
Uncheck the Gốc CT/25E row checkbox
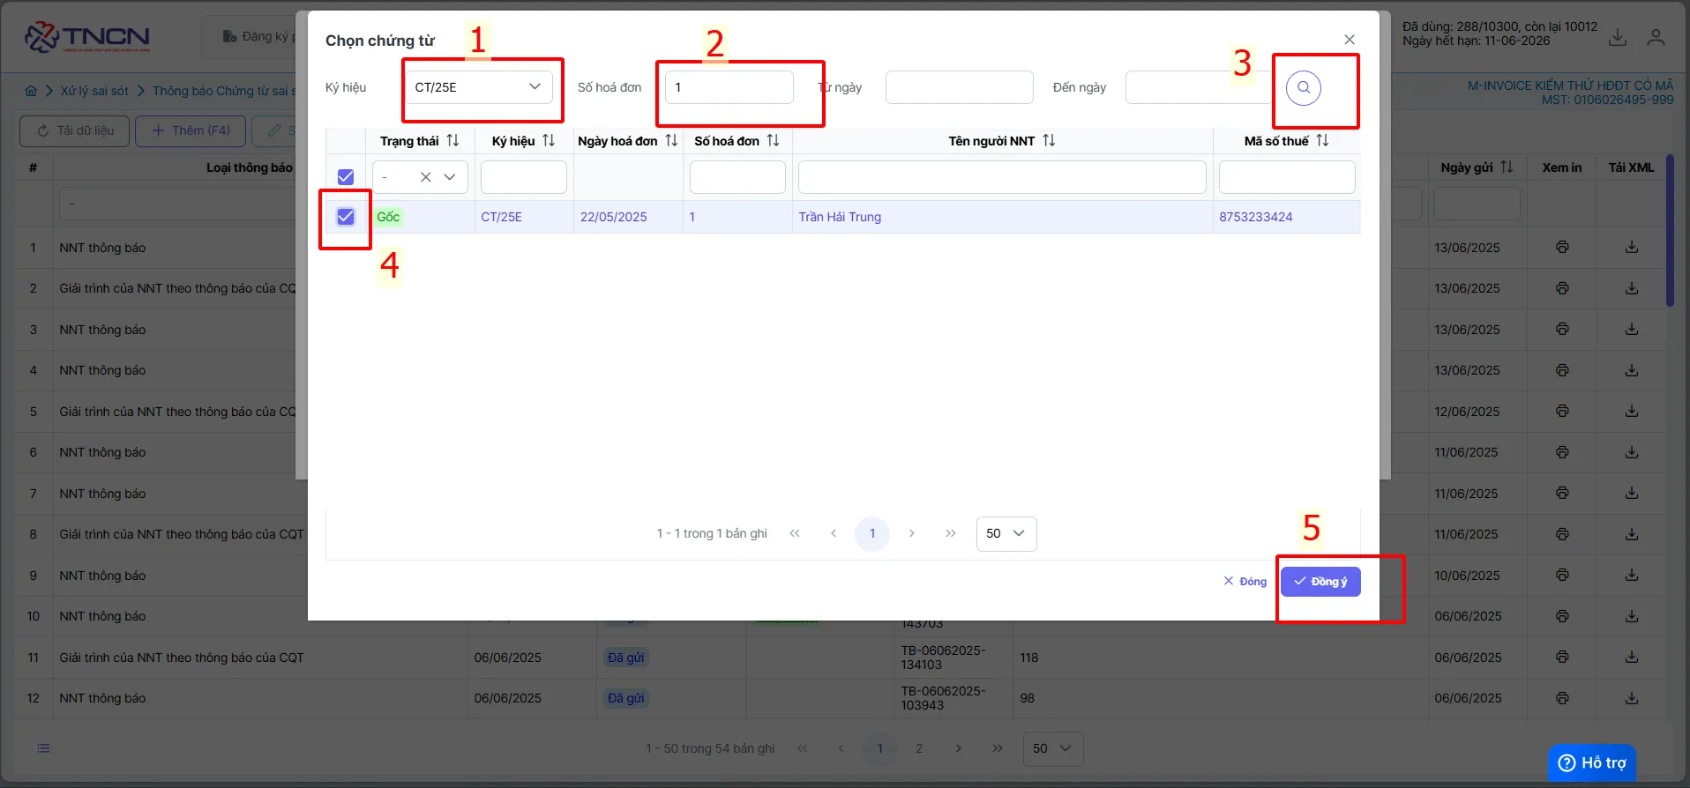tap(346, 217)
